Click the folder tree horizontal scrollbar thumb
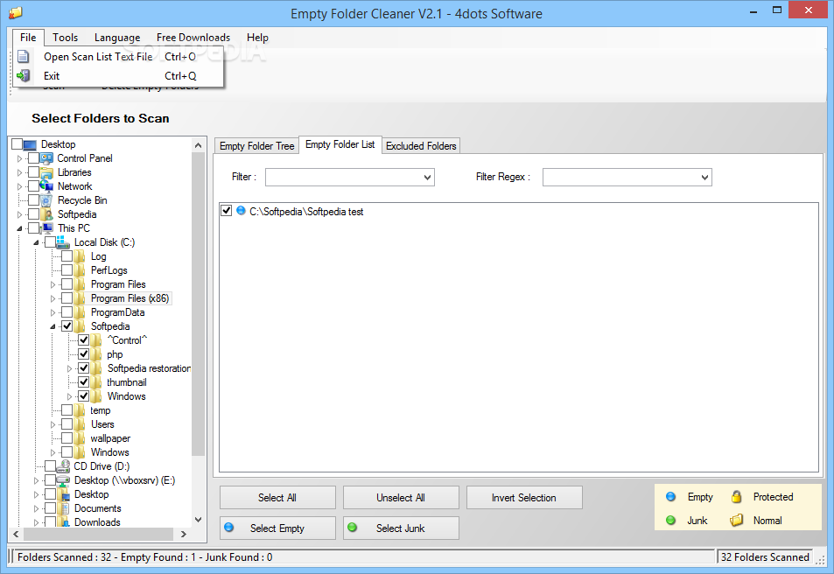 [98, 534]
